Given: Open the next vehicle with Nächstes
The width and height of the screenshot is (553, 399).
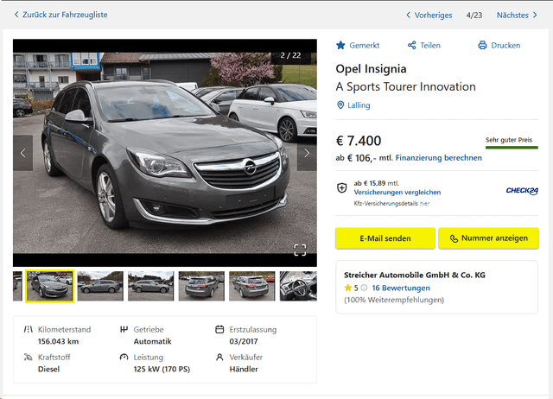Looking at the screenshot, I should [517, 16].
